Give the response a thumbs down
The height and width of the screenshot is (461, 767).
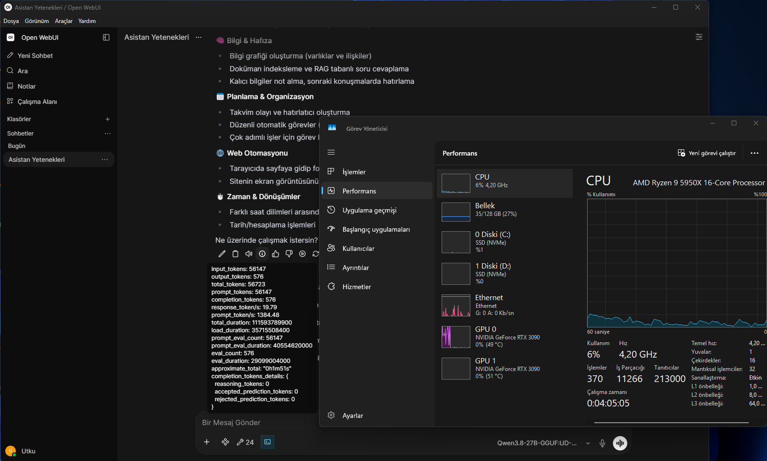pos(289,254)
